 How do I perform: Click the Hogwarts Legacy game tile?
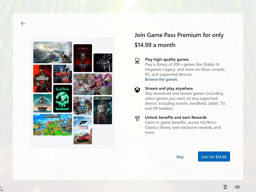tap(52, 52)
